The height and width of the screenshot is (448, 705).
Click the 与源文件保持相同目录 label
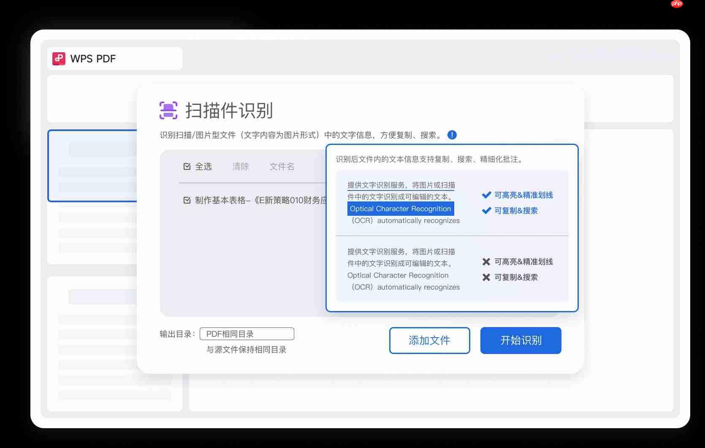click(247, 350)
